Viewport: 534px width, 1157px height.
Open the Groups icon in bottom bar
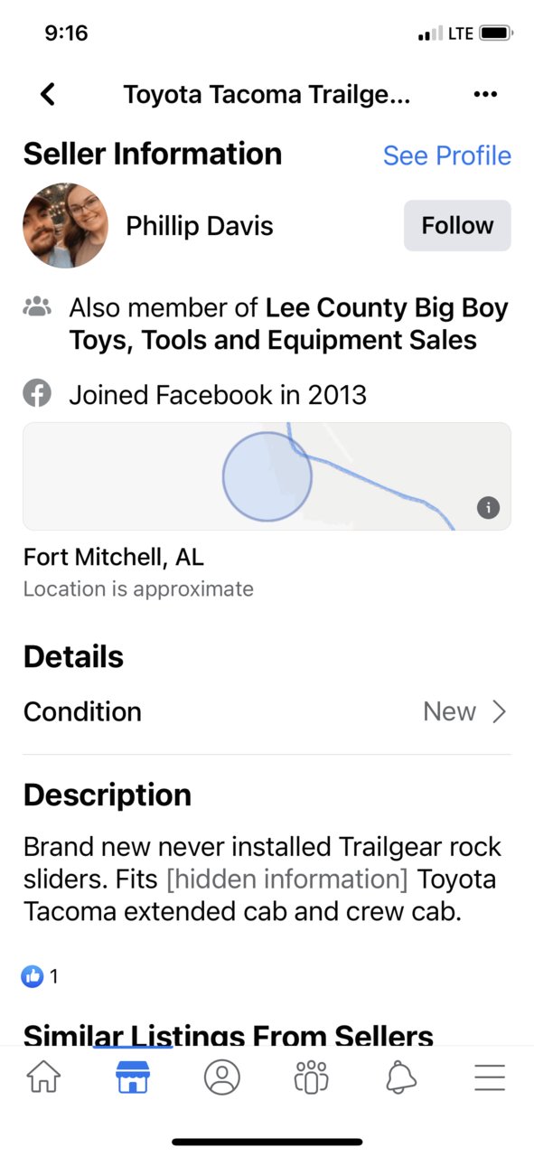312,1077
